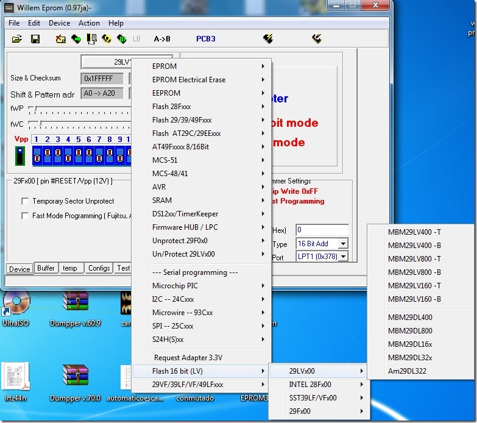Click the Willem Eprom title bar icon

[9, 7]
